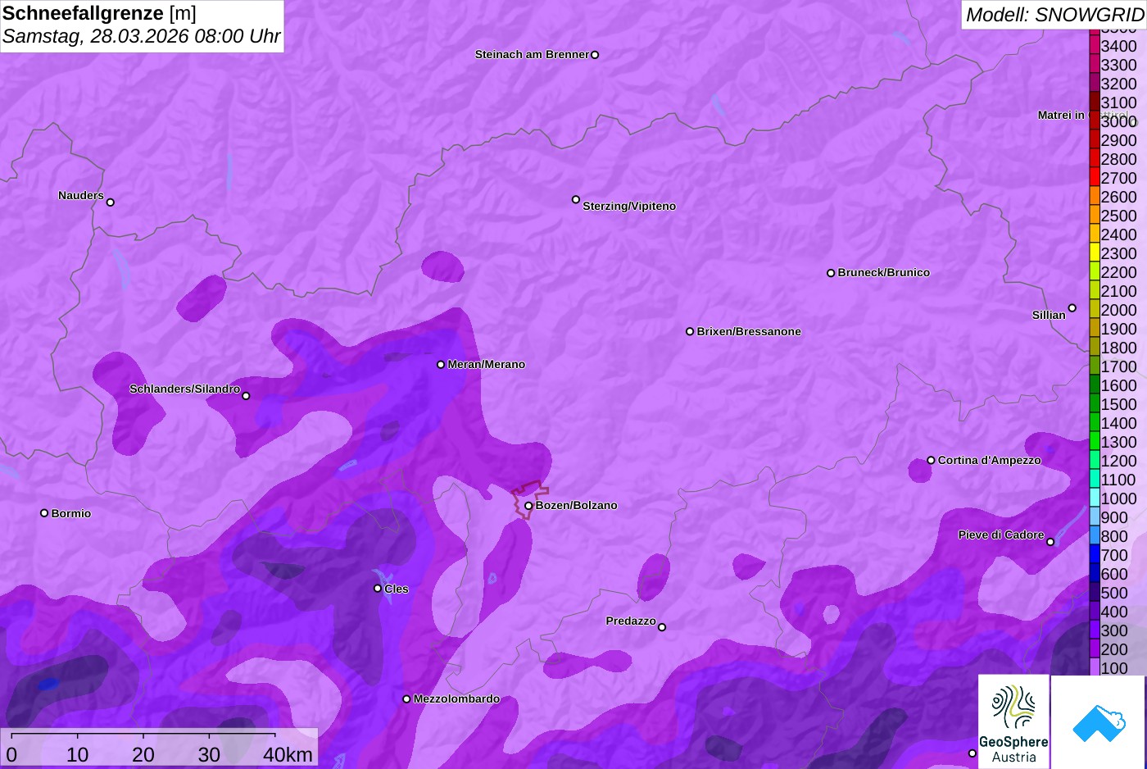Click the Predazzo location dot

(x=662, y=627)
